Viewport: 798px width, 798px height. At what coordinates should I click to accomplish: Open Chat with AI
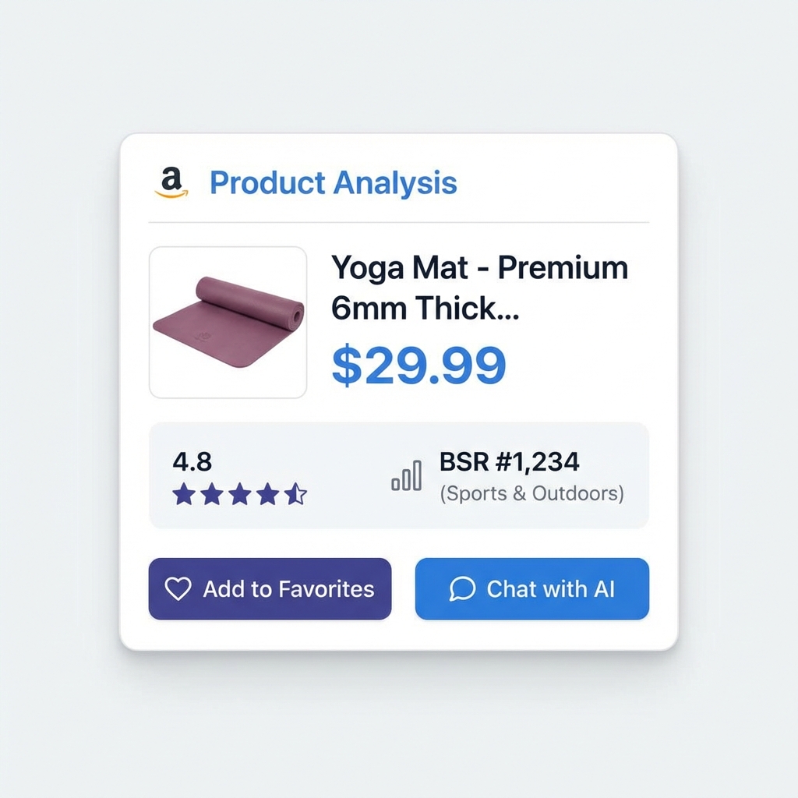pos(532,589)
